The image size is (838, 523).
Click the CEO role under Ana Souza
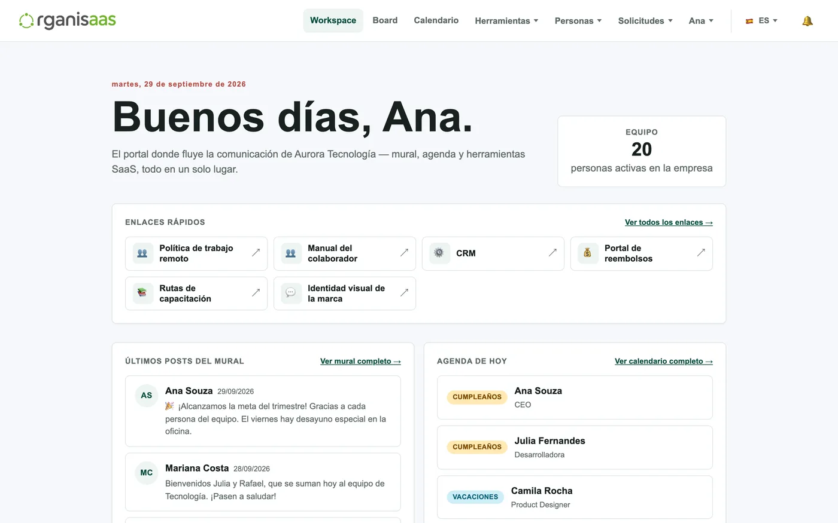click(x=523, y=405)
